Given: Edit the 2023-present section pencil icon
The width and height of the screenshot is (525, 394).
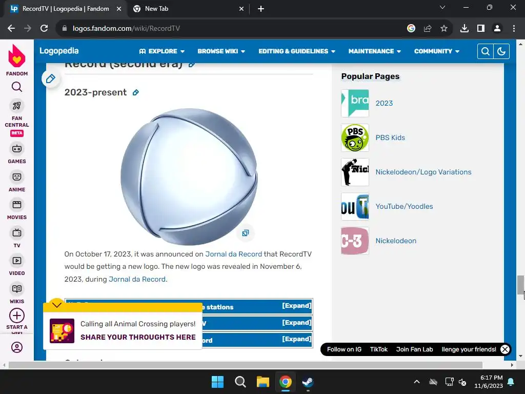Looking at the screenshot, I should click(x=135, y=92).
